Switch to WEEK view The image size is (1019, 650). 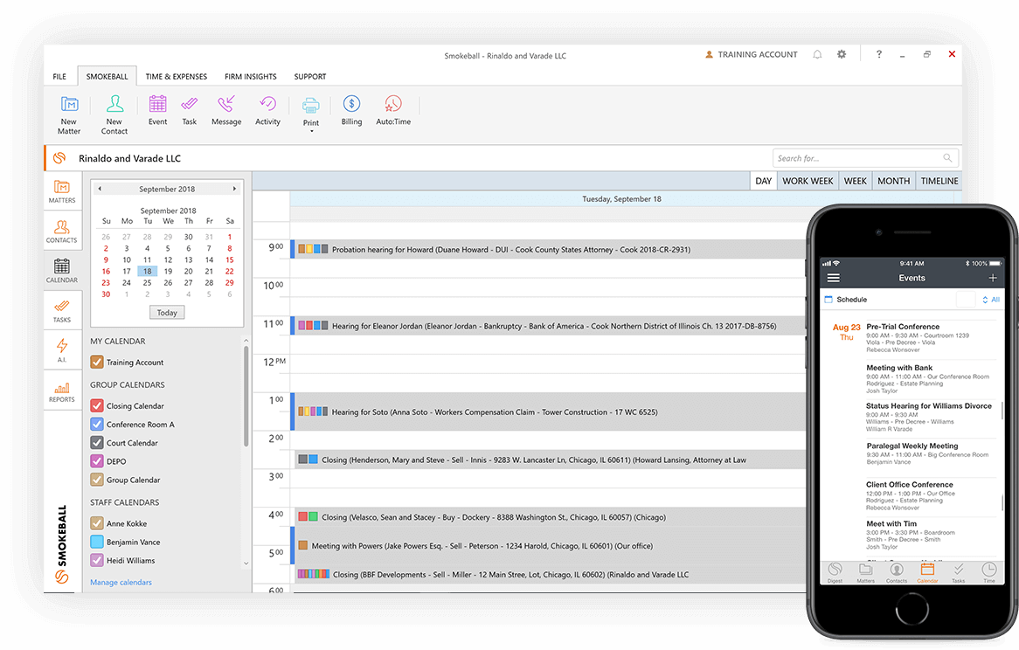click(856, 181)
